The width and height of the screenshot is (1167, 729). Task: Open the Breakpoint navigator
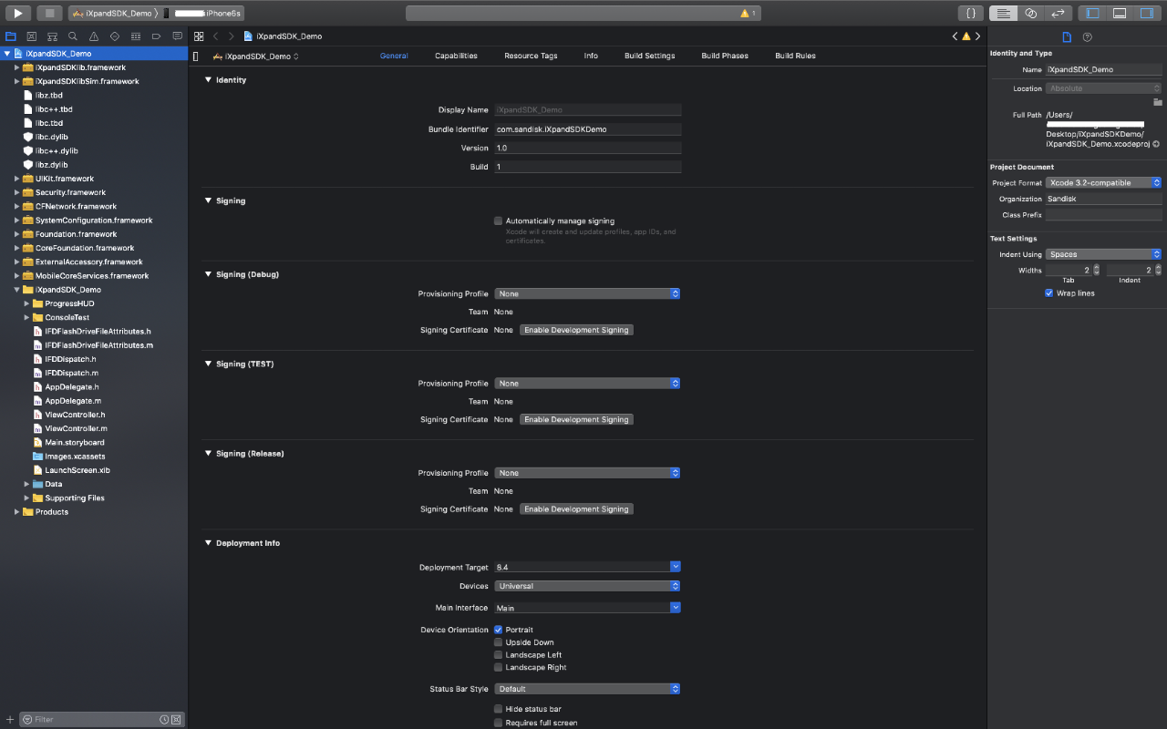tap(156, 36)
